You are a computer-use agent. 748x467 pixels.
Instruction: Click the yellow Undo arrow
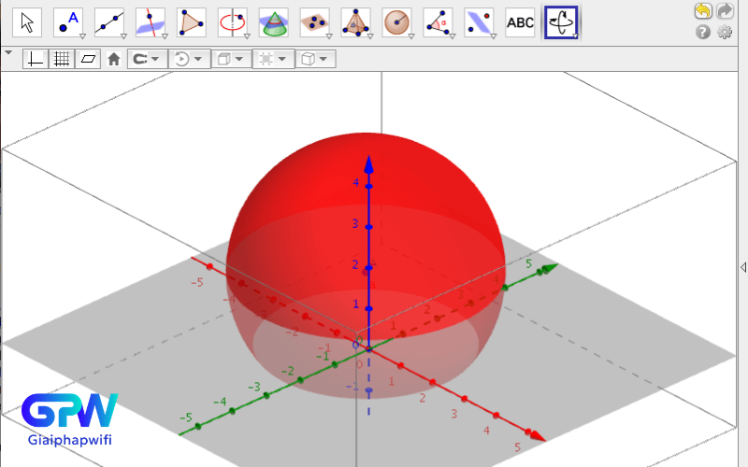tap(703, 10)
